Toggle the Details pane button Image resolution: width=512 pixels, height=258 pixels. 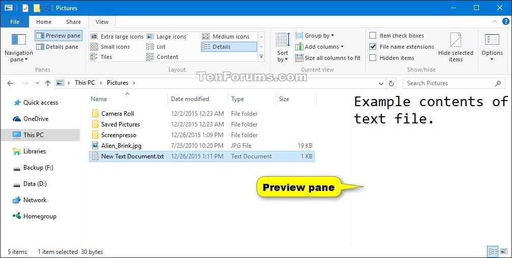(x=57, y=47)
